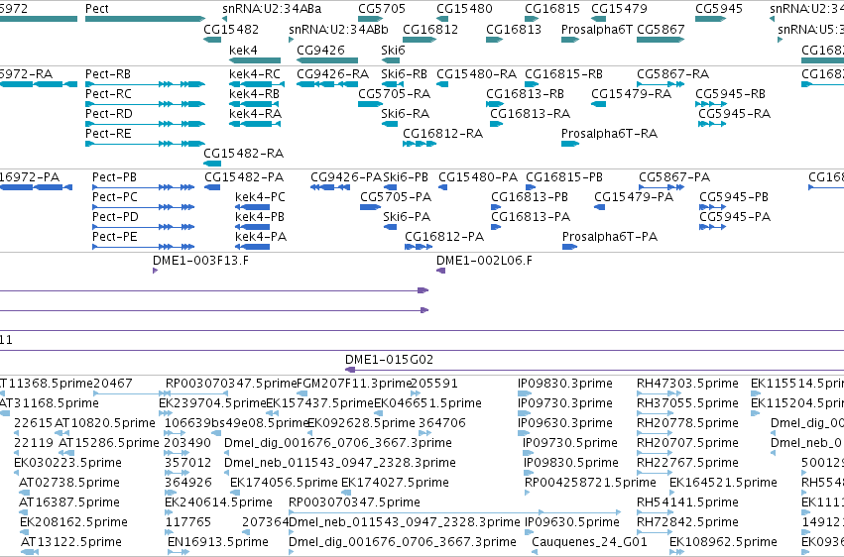Select the CG16813 gene label

[x=514, y=29]
